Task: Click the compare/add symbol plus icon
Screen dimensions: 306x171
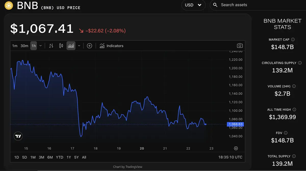Action: pos(89,46)
